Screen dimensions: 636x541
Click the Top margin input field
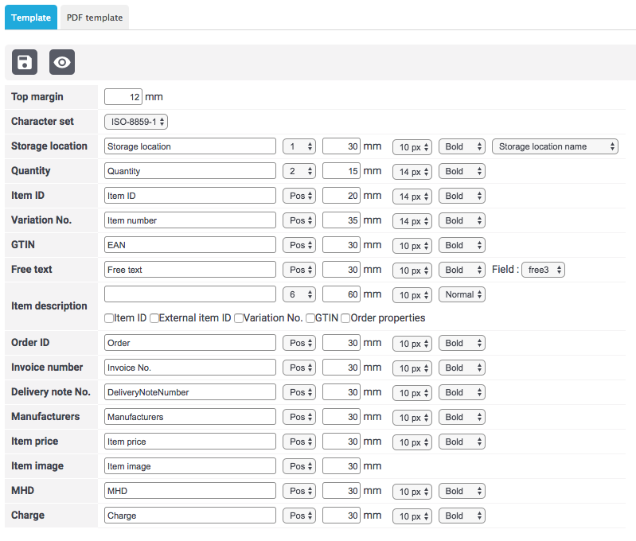point(123,97)
